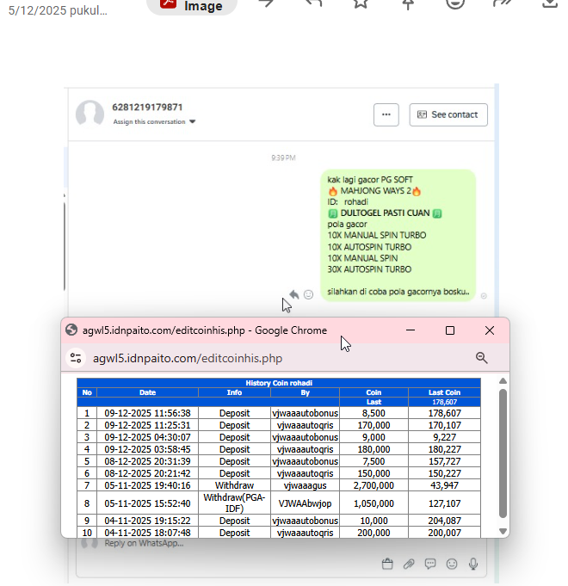
Task: Click the 9:39 PM timestamp
Action: 283,157
